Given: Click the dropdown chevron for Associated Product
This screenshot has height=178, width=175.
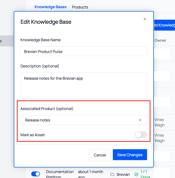Looking at the screenshot, I should pos(140,120).
